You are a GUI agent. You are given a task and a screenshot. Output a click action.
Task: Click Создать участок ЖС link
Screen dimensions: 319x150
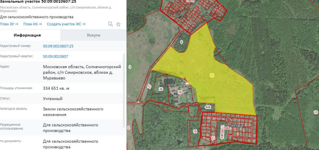tap(66, 24)
